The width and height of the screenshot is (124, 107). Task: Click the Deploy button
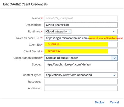pos(99,102)
